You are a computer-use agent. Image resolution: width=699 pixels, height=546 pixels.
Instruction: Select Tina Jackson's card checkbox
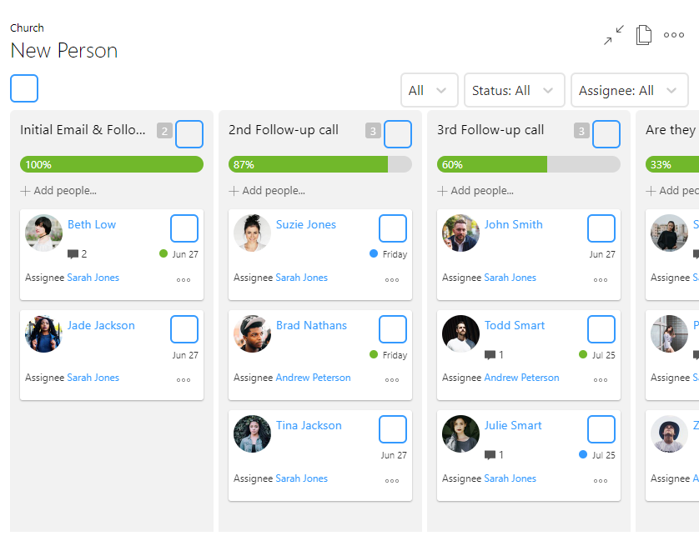point(393,429)
